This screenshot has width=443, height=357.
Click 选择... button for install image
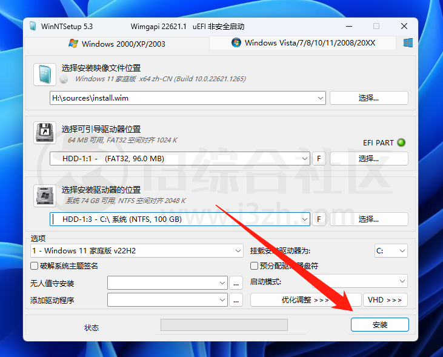tap(368, 98)
